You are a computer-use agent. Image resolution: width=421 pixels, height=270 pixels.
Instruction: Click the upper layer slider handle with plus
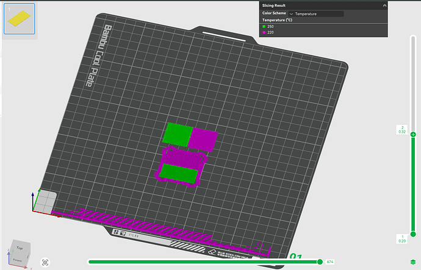pyautogui.click(x=413, y=134)
